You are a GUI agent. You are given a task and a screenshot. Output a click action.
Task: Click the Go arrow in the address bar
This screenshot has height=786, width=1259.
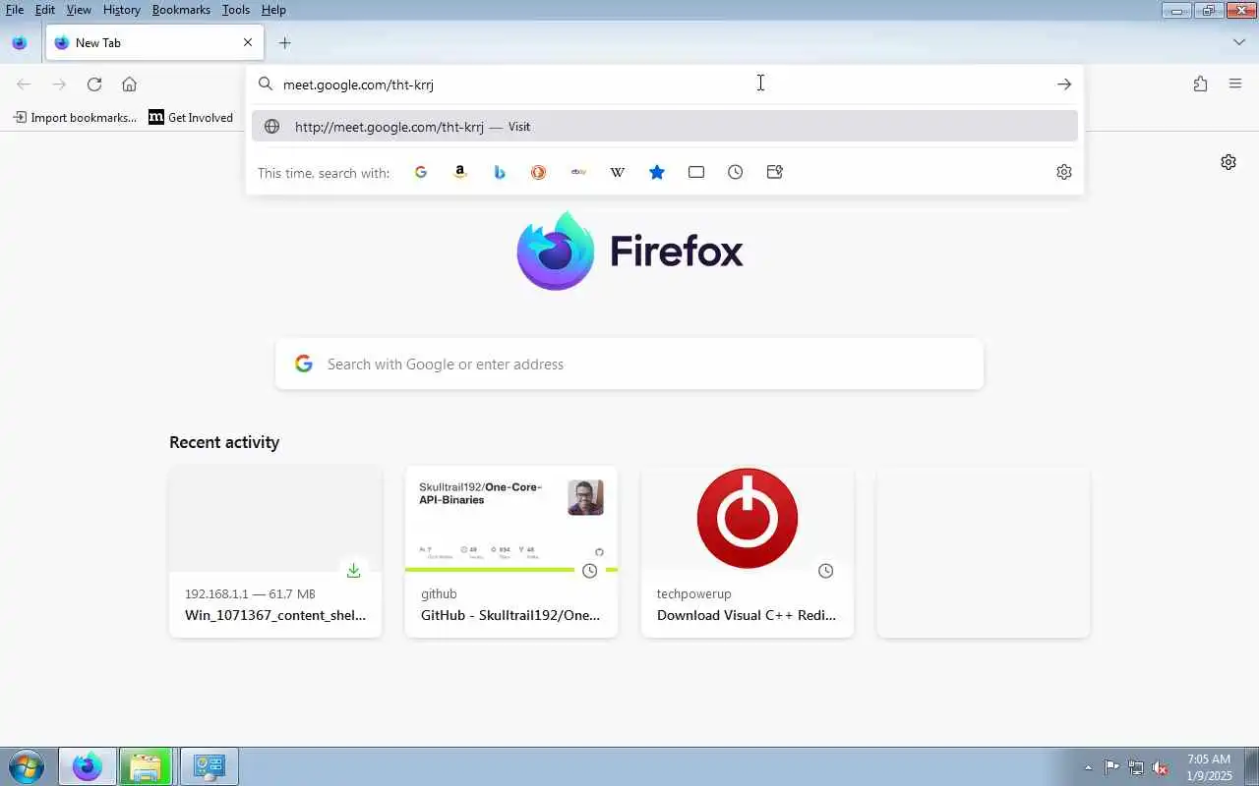(1064, 84)
